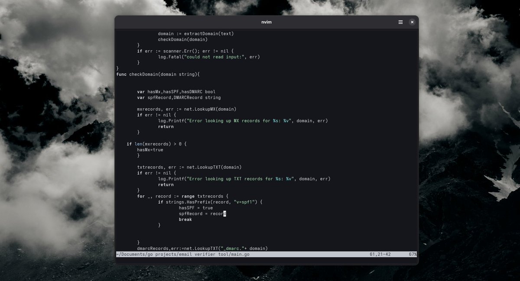Click the 'Error looking up MX records' string
The height and width of the screenshot is (281, 520).
(x=239, y=121)
